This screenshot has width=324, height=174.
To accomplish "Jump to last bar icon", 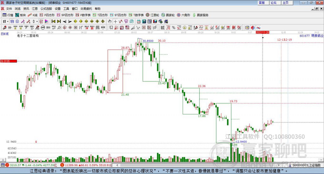I will 59,21.
